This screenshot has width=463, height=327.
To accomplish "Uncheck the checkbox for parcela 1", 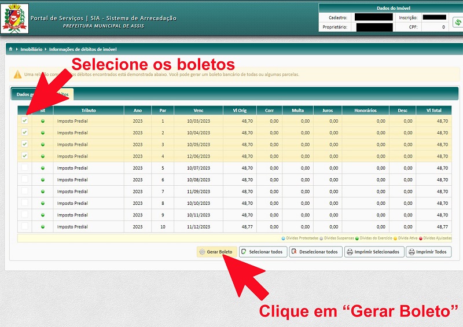I will (x=25, y=120).
